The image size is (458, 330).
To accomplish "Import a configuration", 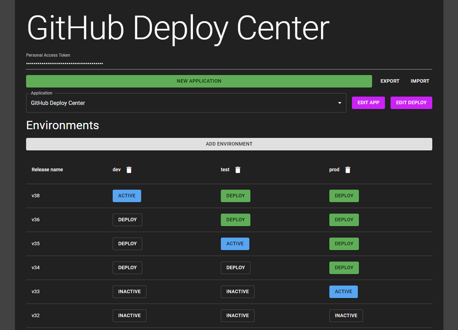I will (x=420, y=81).
